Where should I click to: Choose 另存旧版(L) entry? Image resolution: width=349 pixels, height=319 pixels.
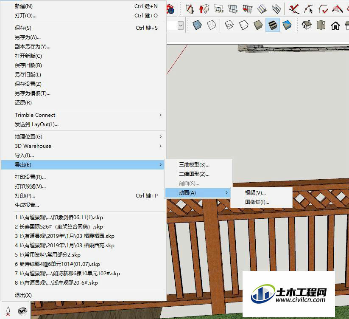point(84,75)
